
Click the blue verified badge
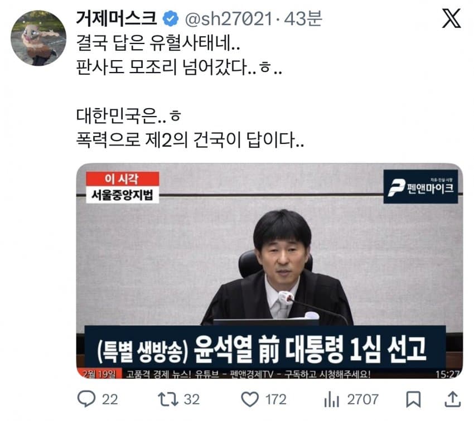pos(171,19)
